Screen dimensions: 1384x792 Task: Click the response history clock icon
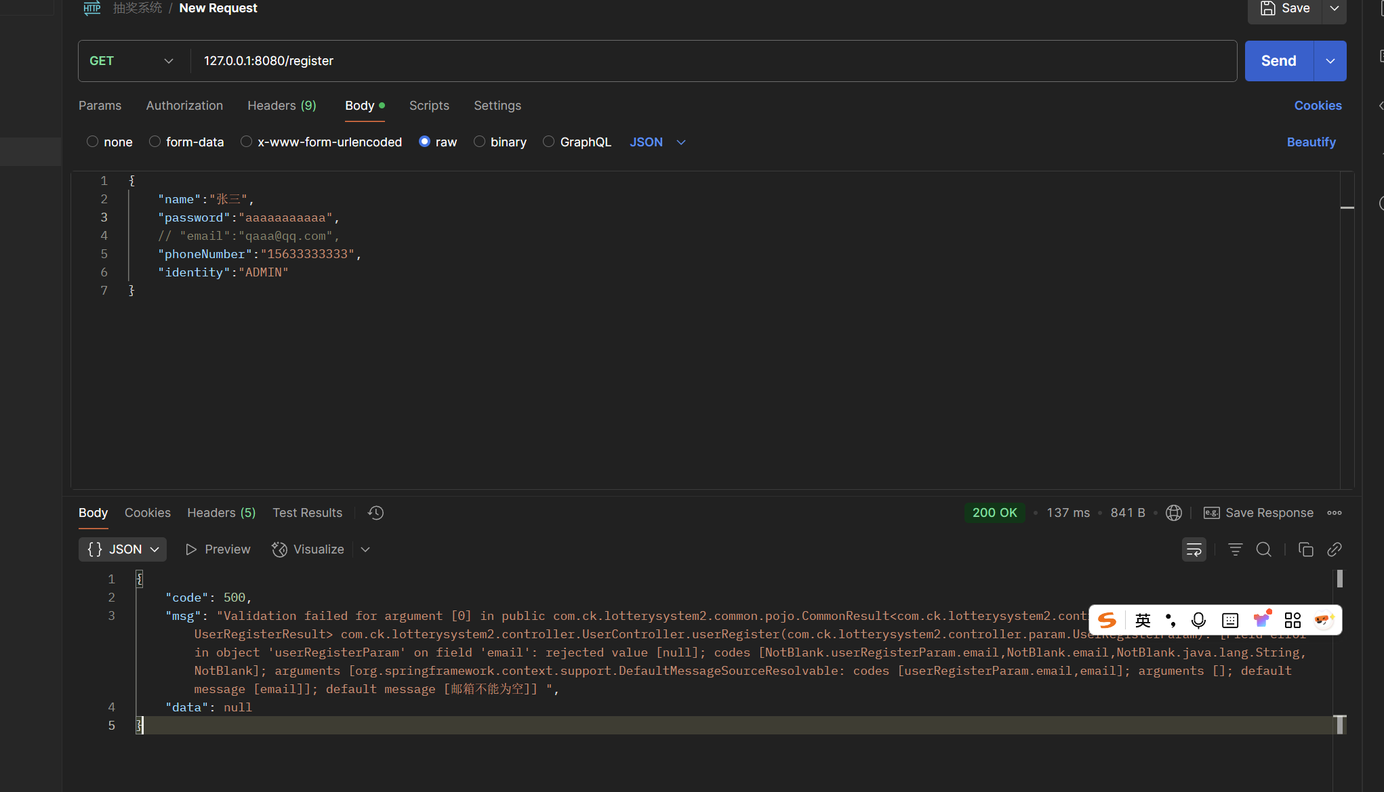375,513
